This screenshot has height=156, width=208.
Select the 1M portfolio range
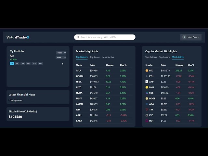pos(23,63)
